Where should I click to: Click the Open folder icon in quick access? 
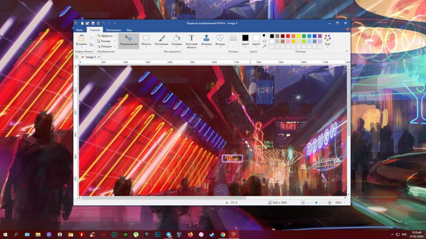(x=87, y=23)
